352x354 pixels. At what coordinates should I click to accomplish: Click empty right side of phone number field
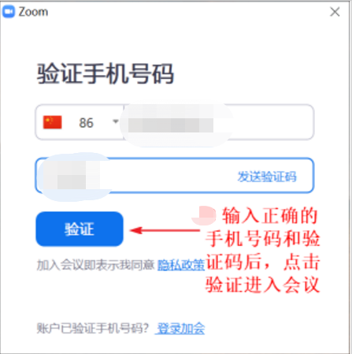pyautogui.click(x=270, y=122)
